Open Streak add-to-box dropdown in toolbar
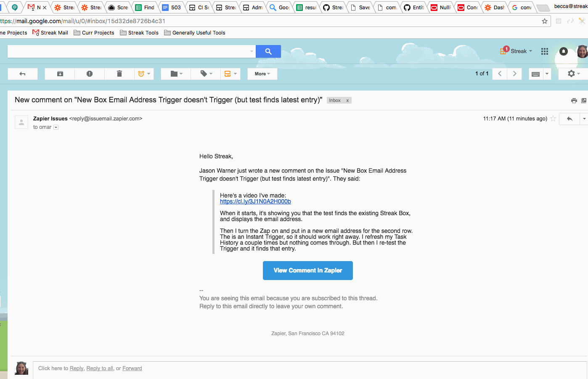588x379 pixels. click(230, 74)
